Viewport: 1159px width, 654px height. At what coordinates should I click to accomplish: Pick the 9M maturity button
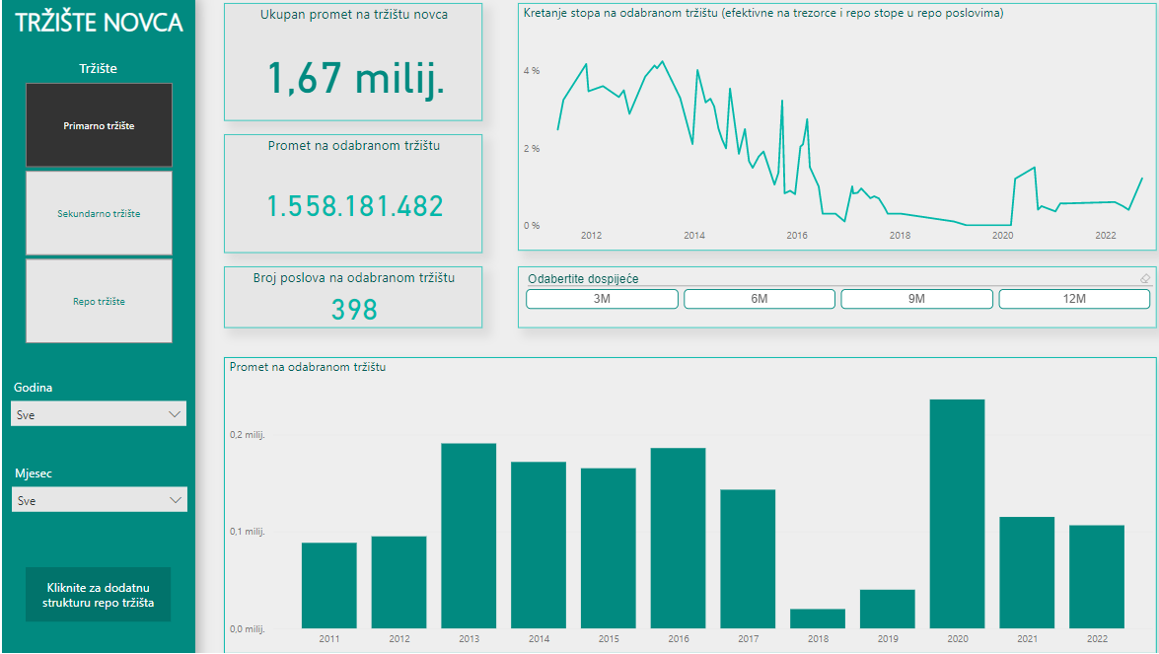(x=916, y=299)
